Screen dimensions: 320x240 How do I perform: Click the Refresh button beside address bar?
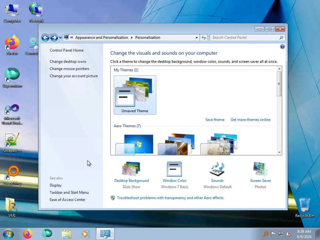(204, 37)
